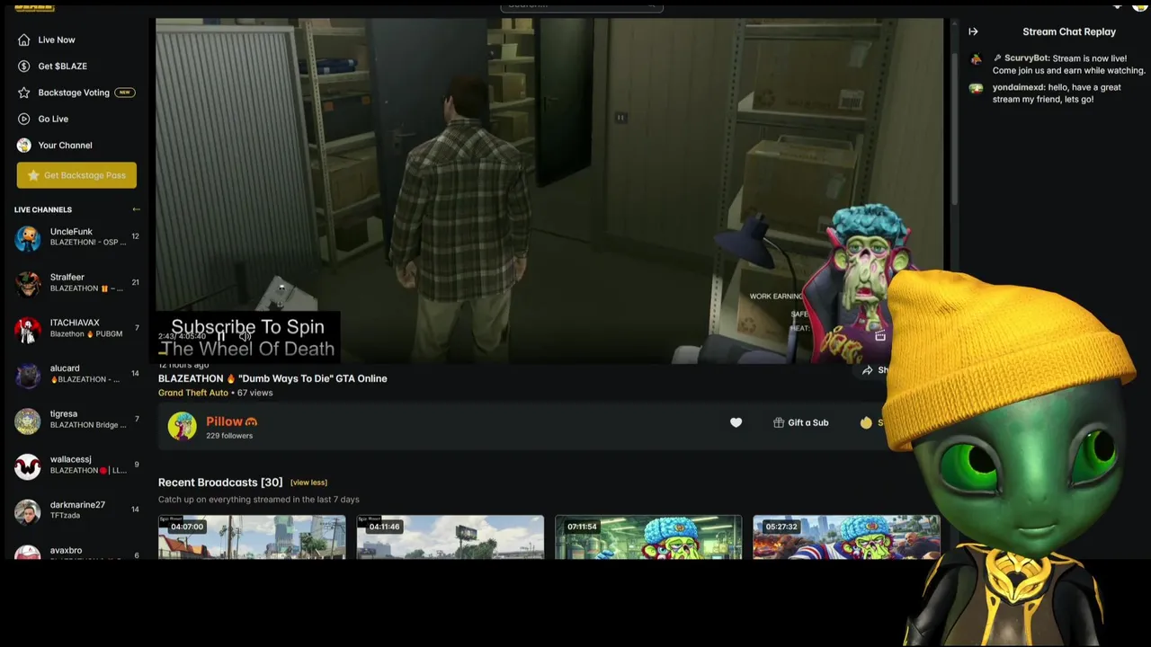Image resolution: width=1151 pixels, height=647 pixels.
Task: Click the dollar coin icon
Action: [x=23, y=66]
